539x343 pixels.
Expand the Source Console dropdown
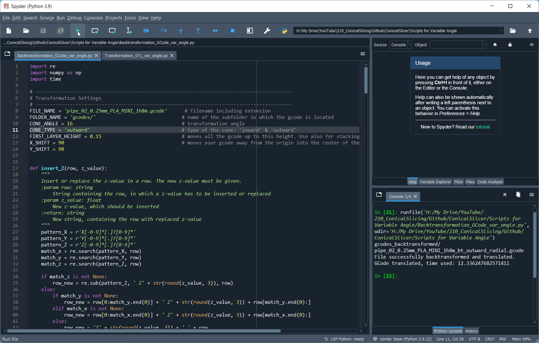(x=401, y=45)
